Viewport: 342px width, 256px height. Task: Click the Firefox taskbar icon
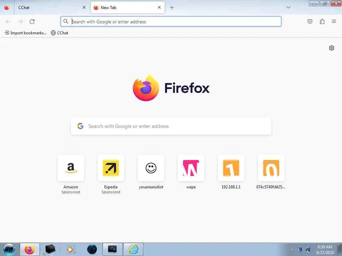pos(30,249)
